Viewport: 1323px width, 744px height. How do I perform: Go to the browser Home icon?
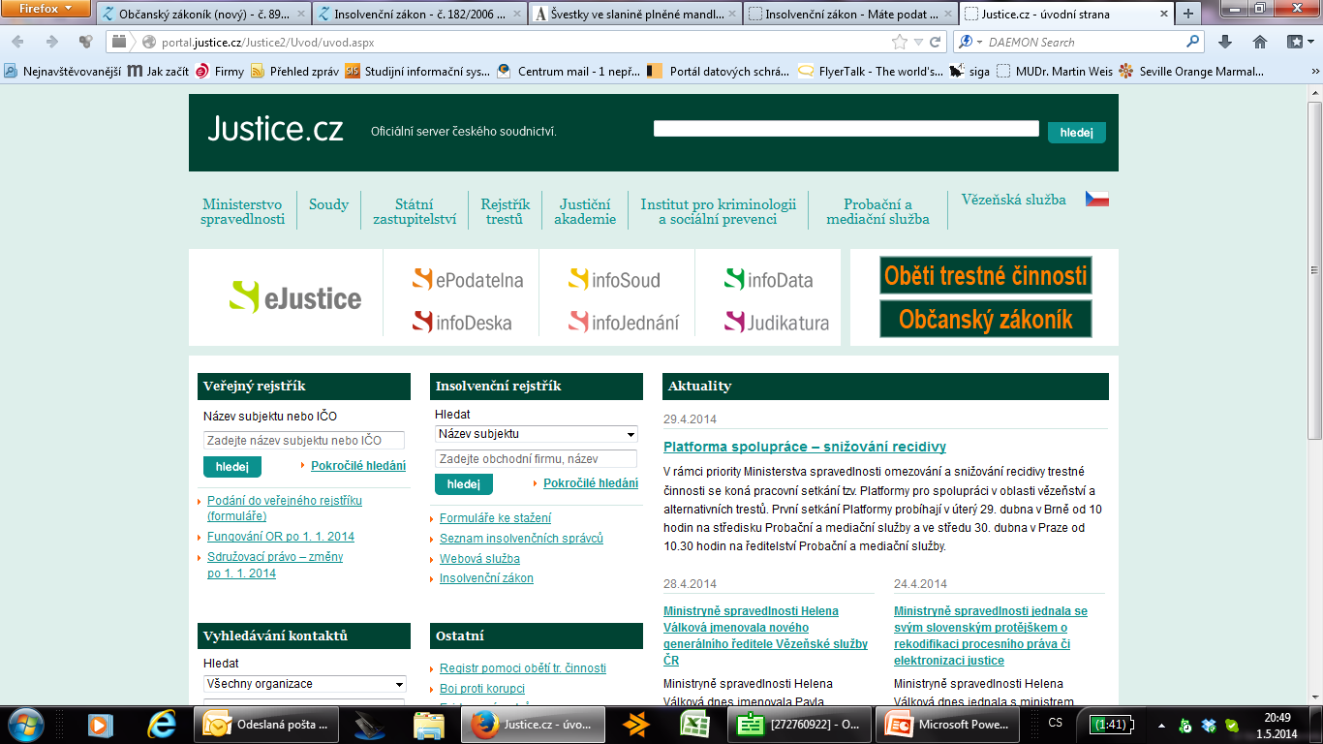[x=1260, y=42]
